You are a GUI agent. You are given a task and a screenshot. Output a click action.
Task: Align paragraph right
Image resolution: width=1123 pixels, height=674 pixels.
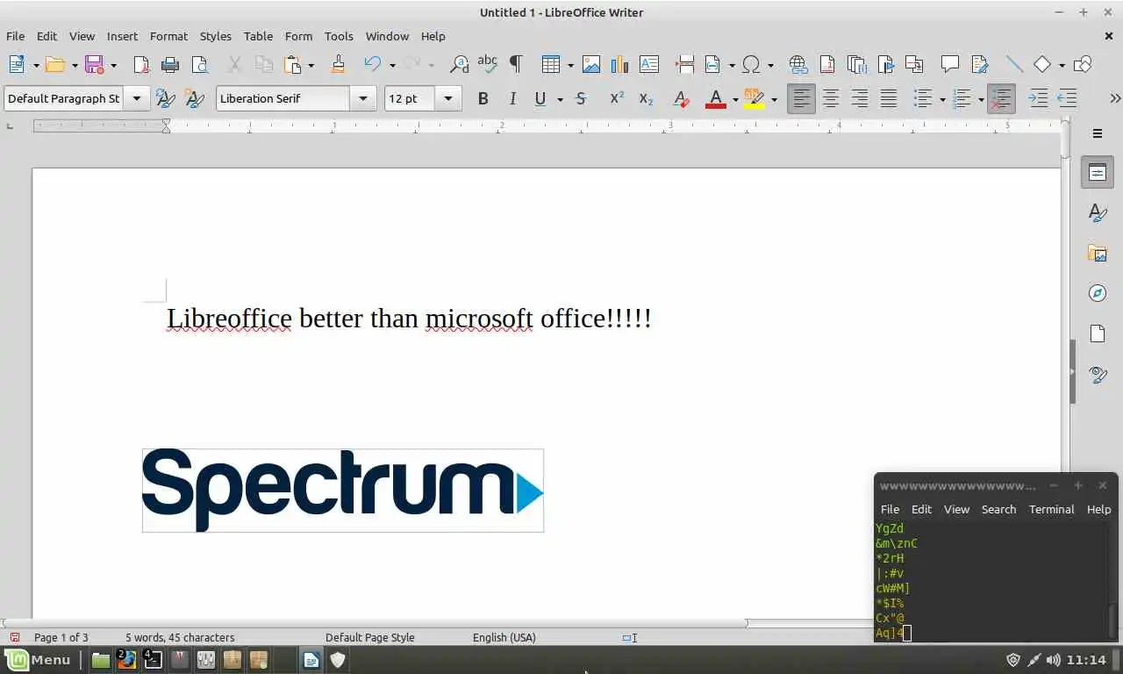[860, 98]
